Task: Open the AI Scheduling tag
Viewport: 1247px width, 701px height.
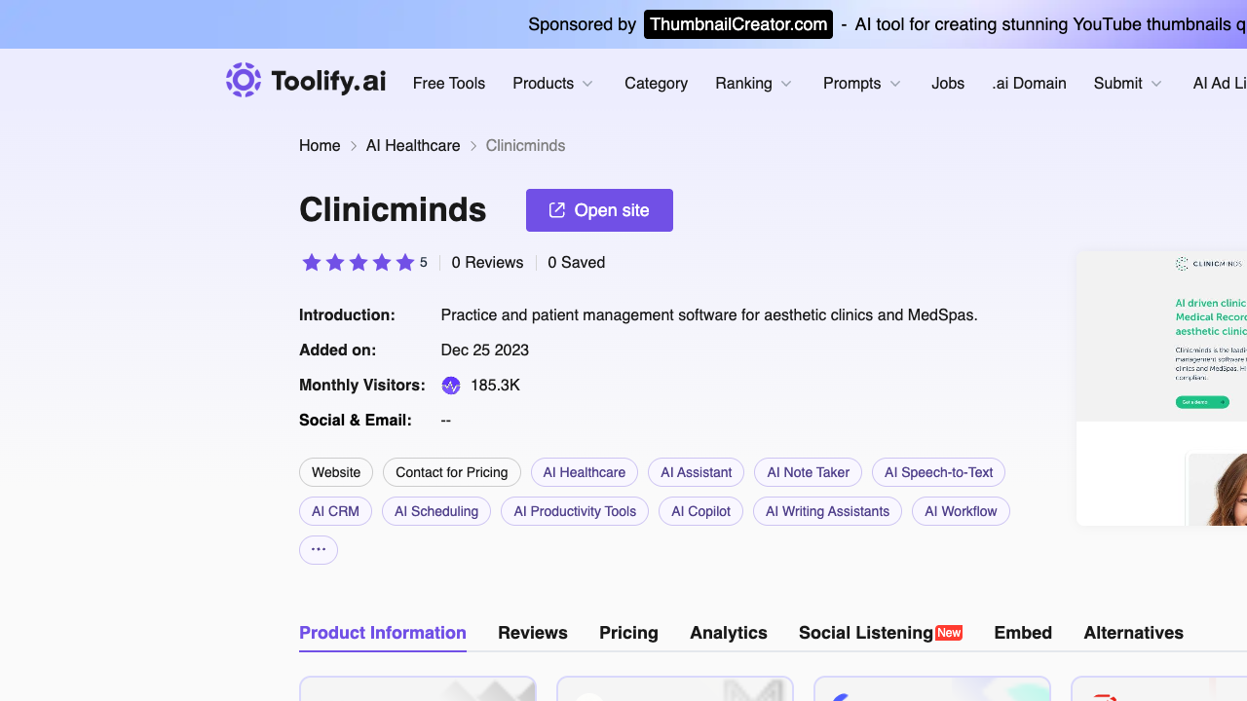Action: (x=436, y=511)
